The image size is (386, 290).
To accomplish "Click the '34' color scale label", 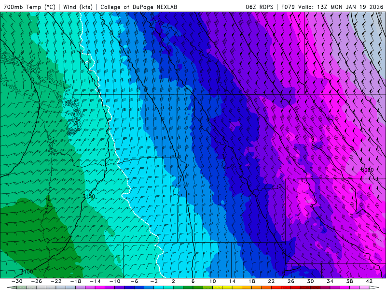I will [330, 281].
